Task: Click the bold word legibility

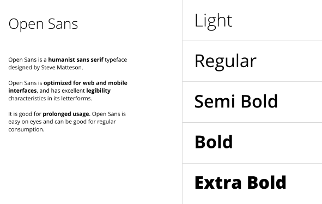Action: point(99,91)
